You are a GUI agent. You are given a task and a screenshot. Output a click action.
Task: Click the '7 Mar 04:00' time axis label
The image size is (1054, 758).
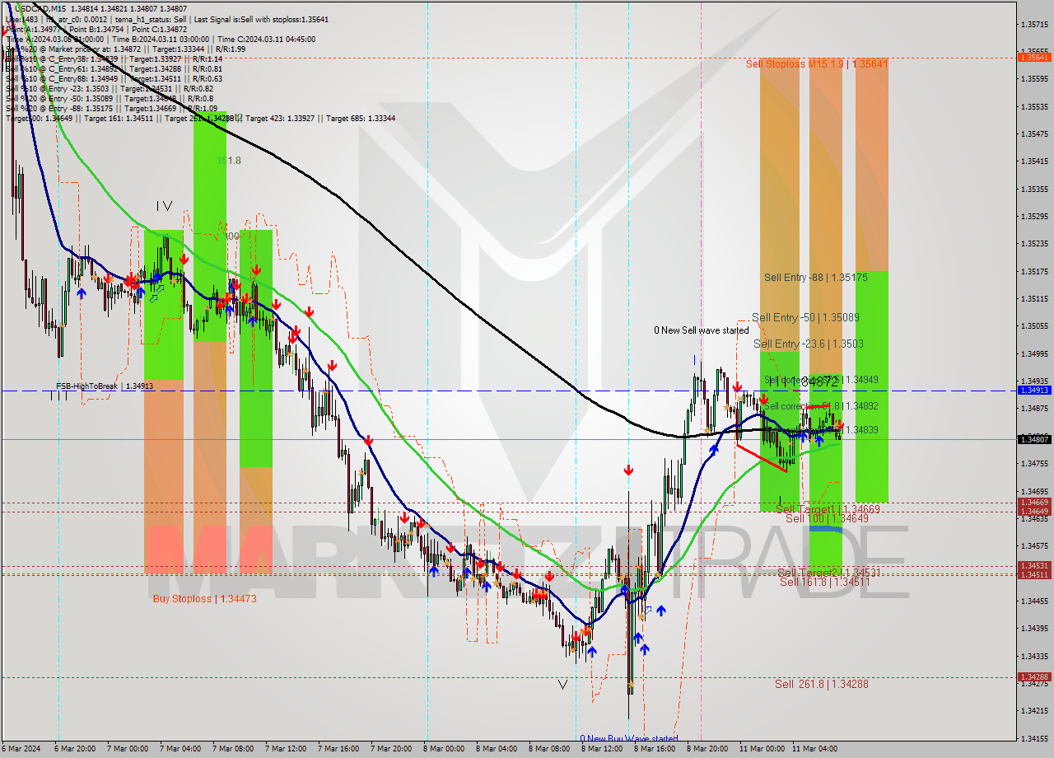180,749
